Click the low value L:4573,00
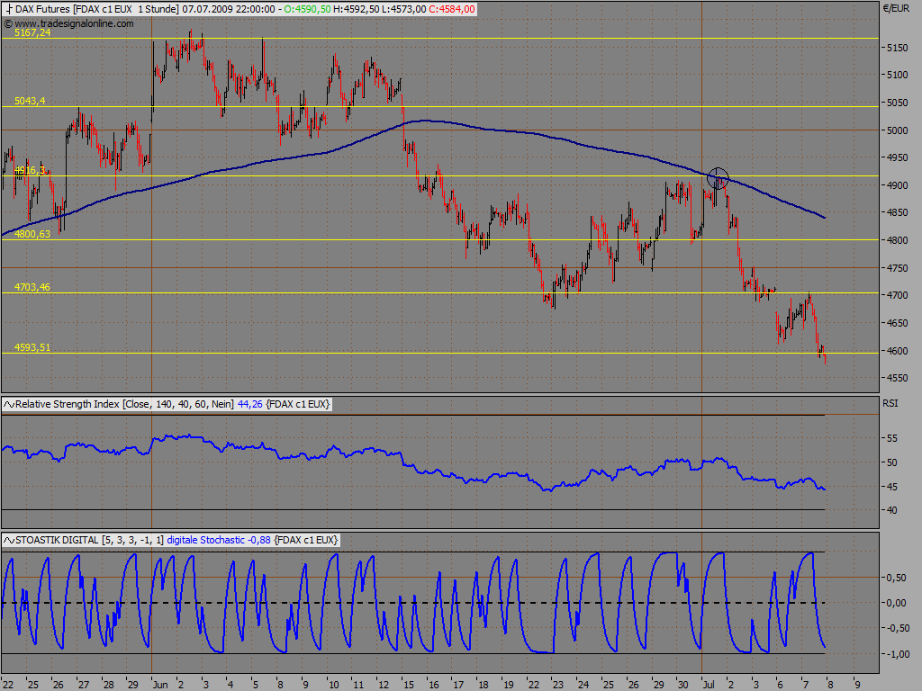Screen dimensions: 922x691 coord(402,9)
